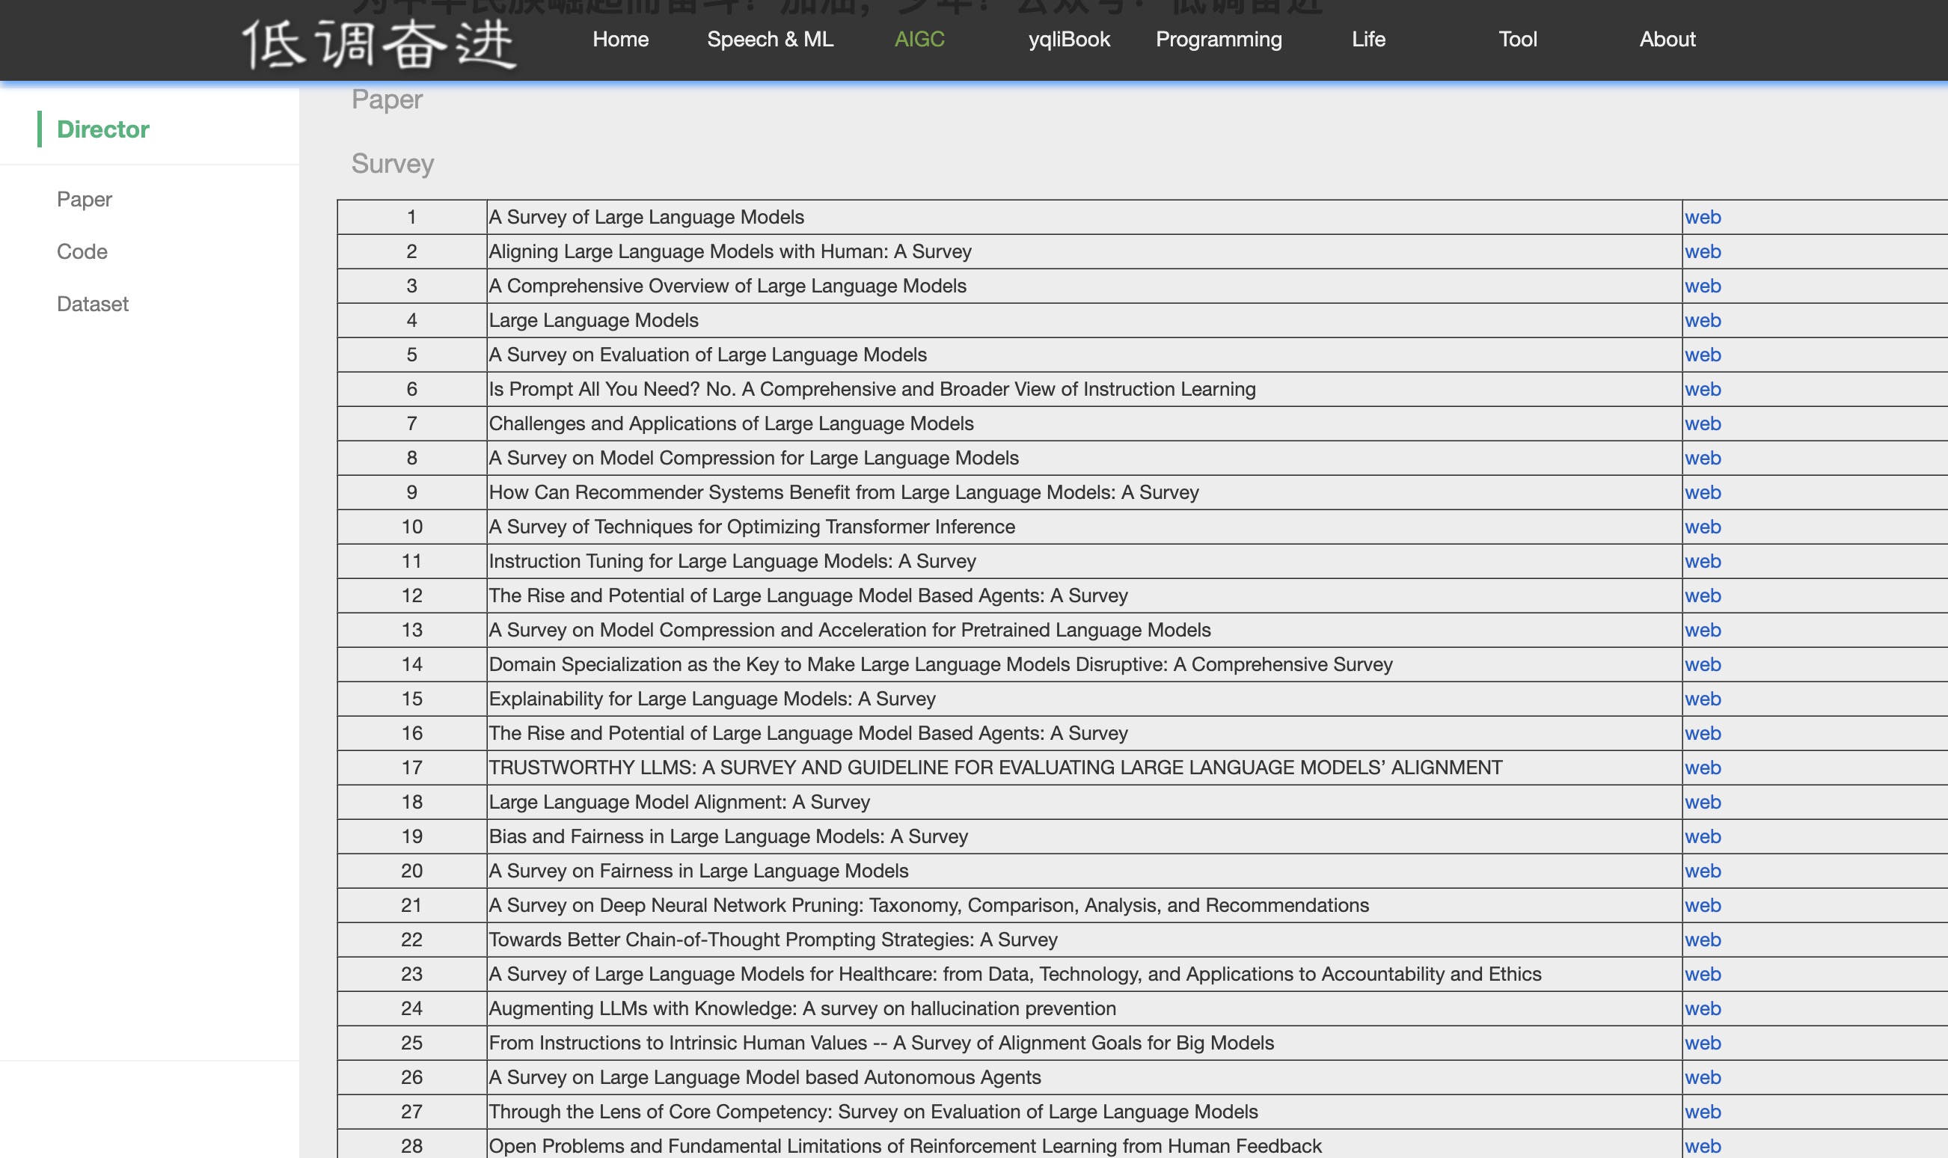Open the Speech & ML menu

pos(769,39)
